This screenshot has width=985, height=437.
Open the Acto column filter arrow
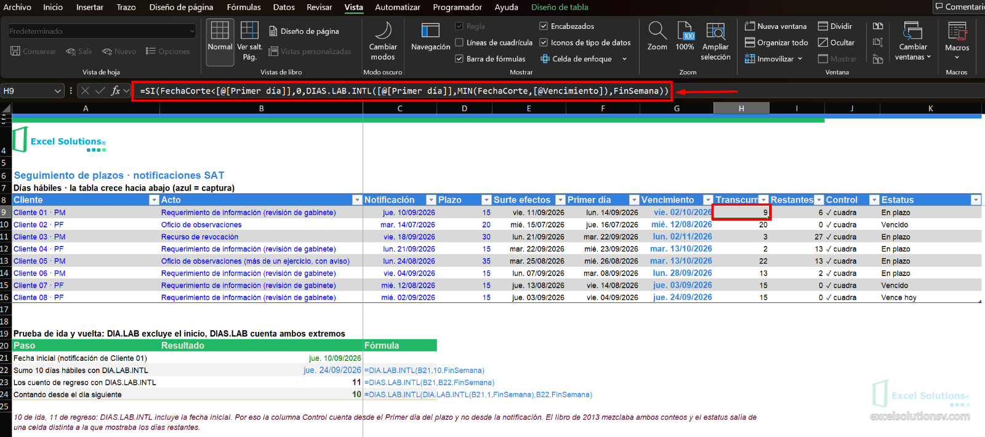coord(357,200)
